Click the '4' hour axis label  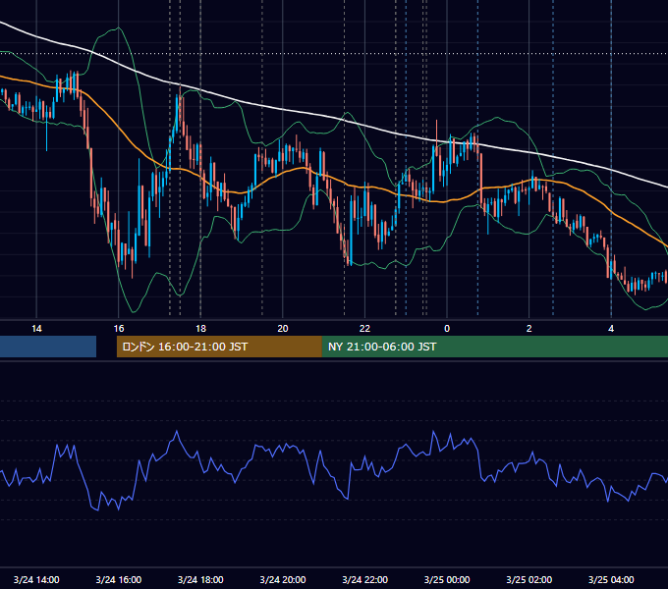611,329
